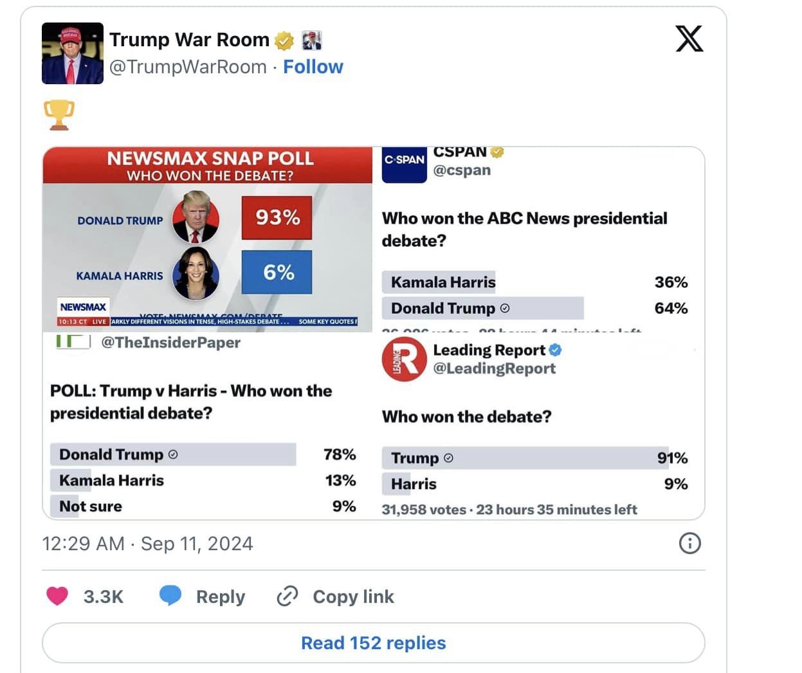Open the Newsmax snap poll image
This screenshot has height=673, width=802.
tap(207, 239)
